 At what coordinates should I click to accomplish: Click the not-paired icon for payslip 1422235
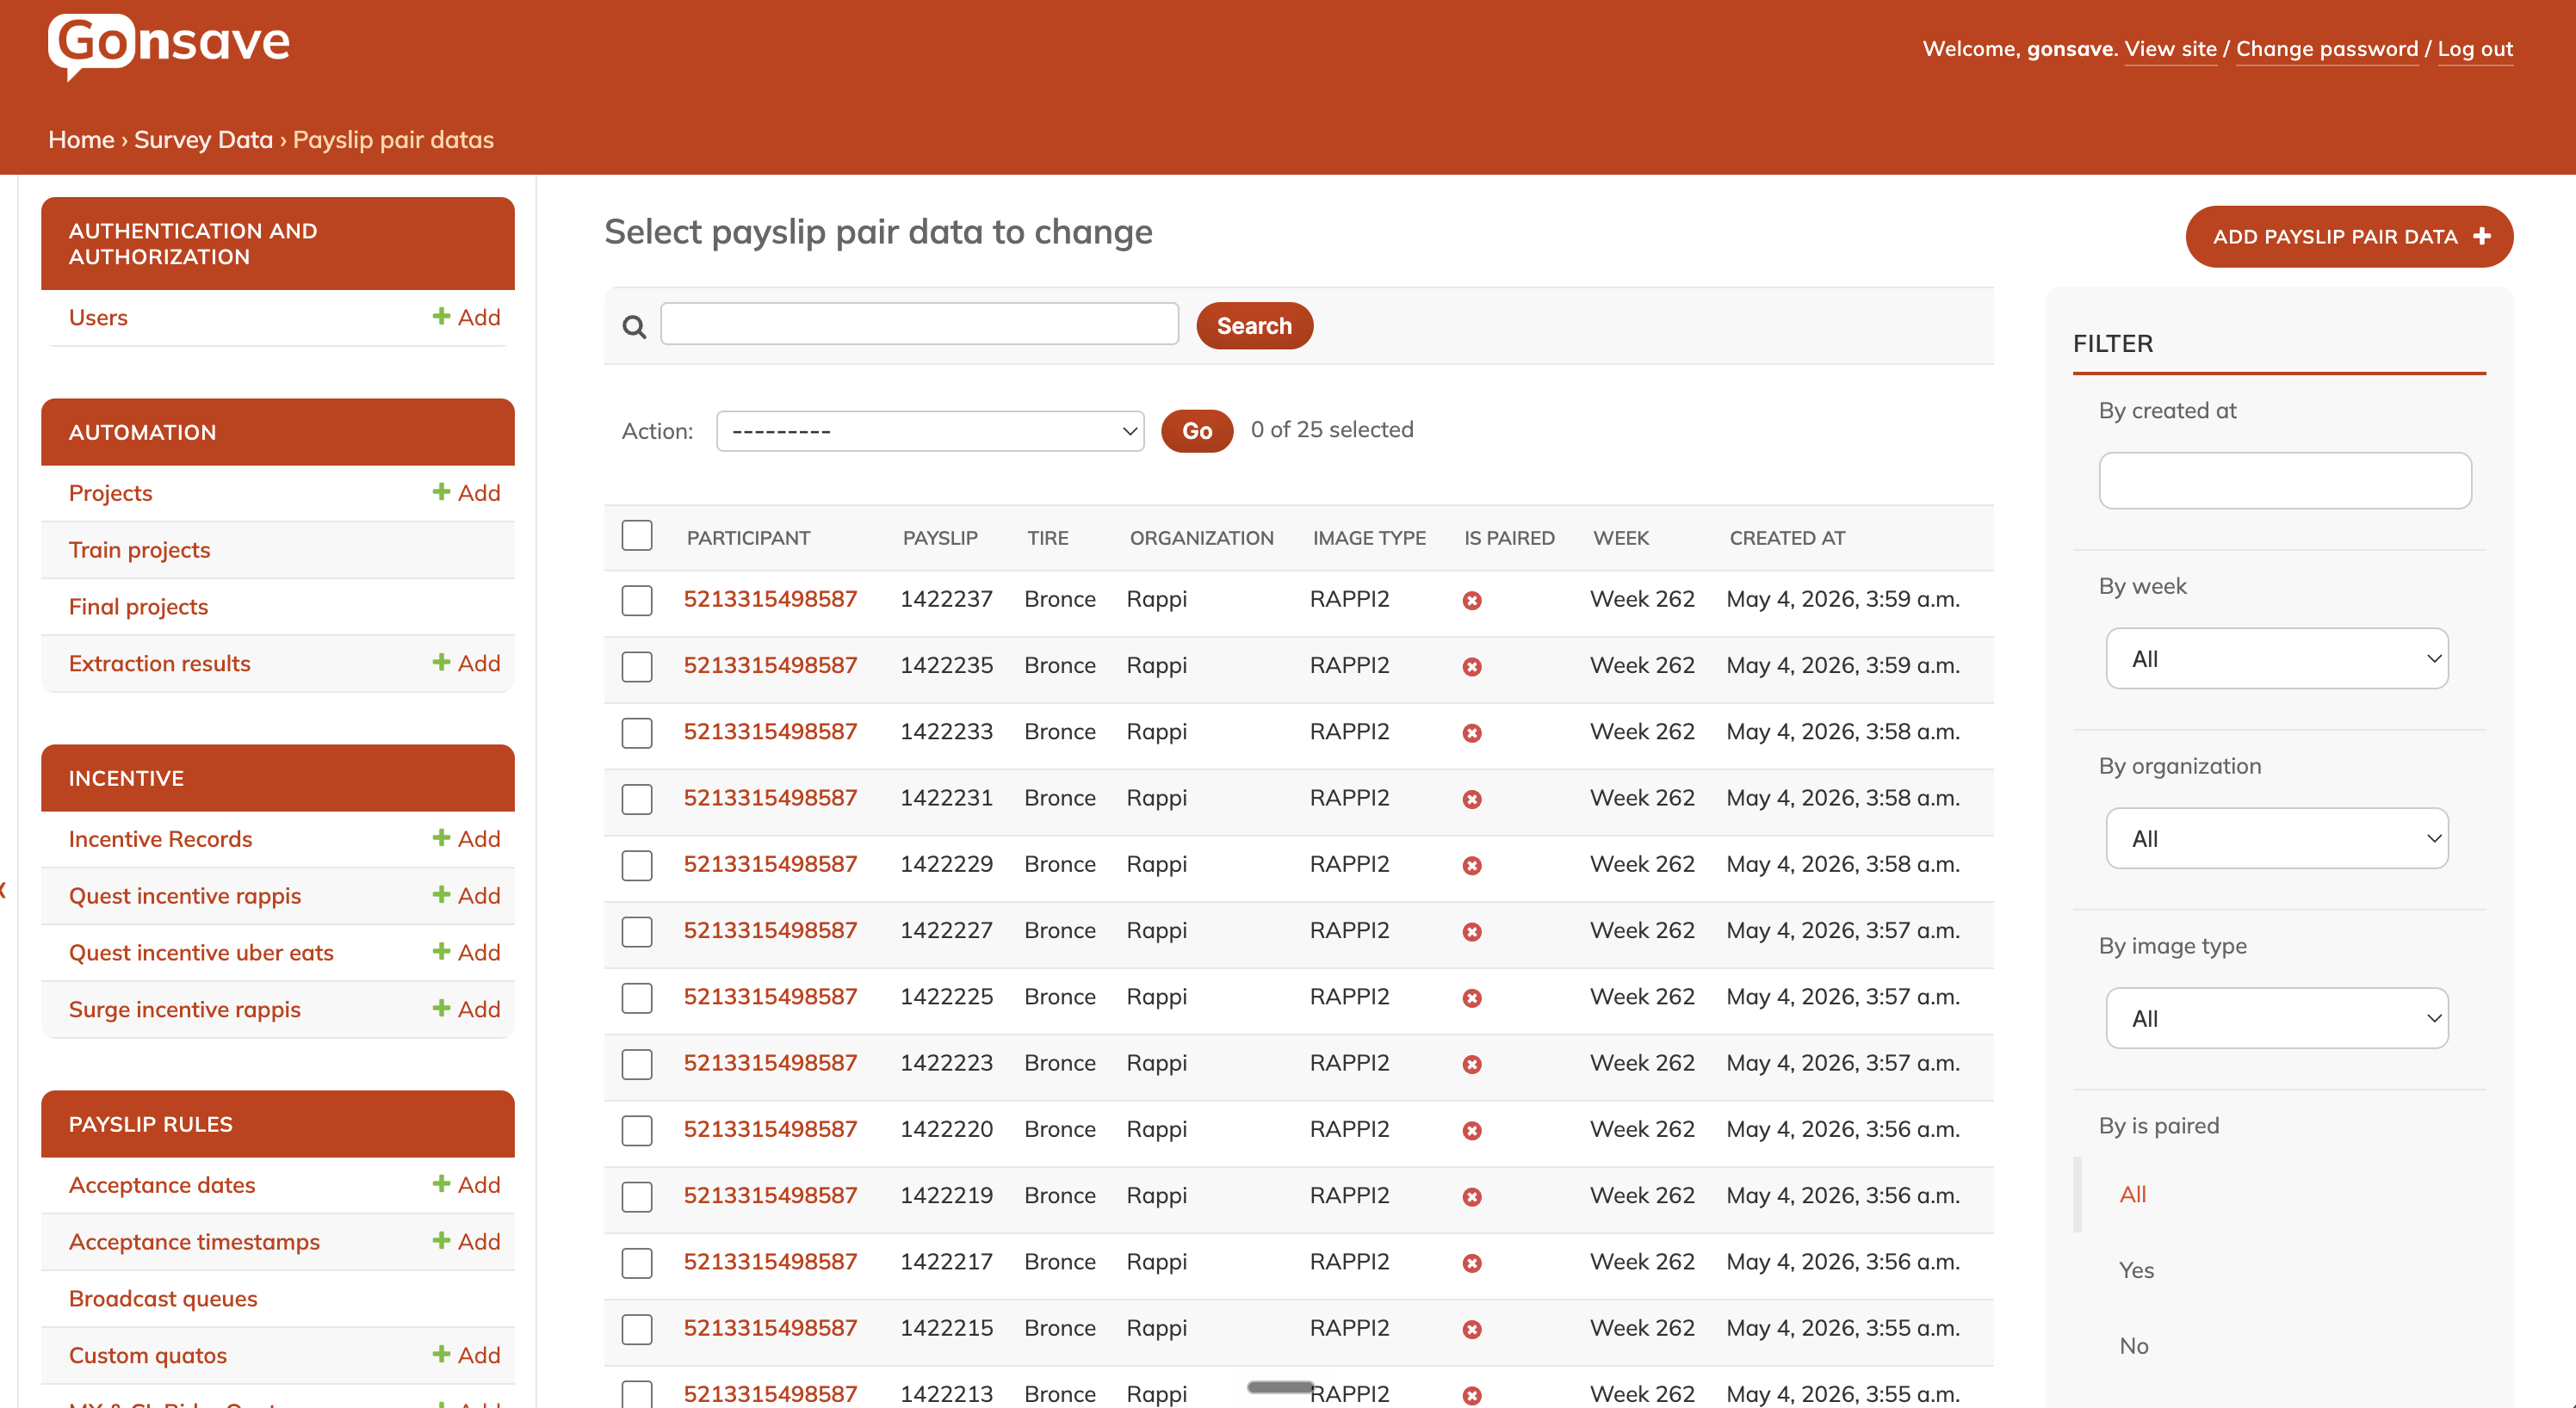point(1472,666)
